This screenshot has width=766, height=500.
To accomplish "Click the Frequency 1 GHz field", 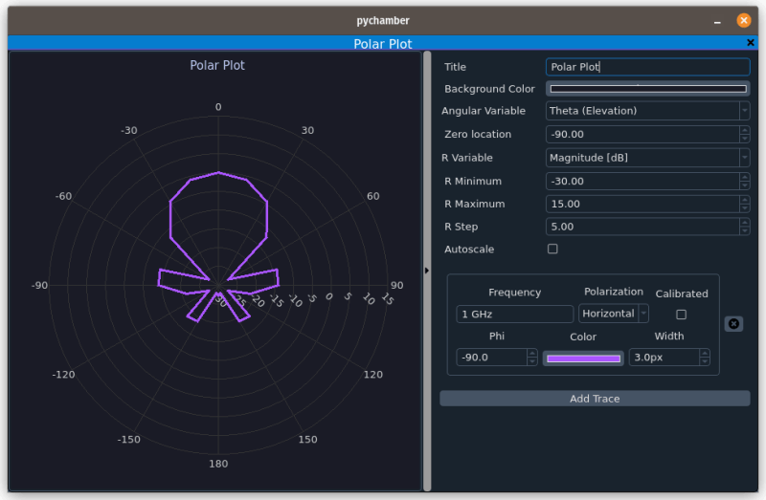I will (514, 315).
